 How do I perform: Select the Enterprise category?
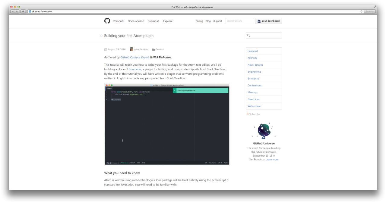pos(264,79)
